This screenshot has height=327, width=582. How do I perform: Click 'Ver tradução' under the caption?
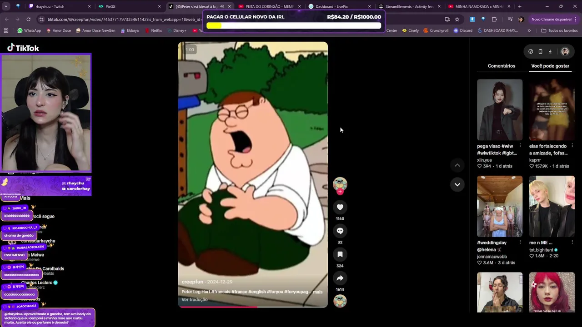(x=195, y=299)
